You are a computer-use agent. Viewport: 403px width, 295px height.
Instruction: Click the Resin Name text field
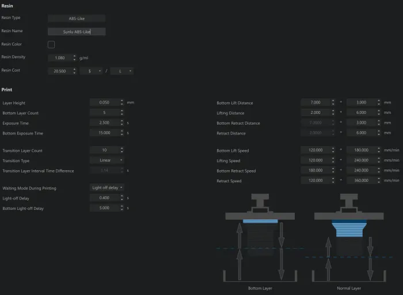coord(77,32)
